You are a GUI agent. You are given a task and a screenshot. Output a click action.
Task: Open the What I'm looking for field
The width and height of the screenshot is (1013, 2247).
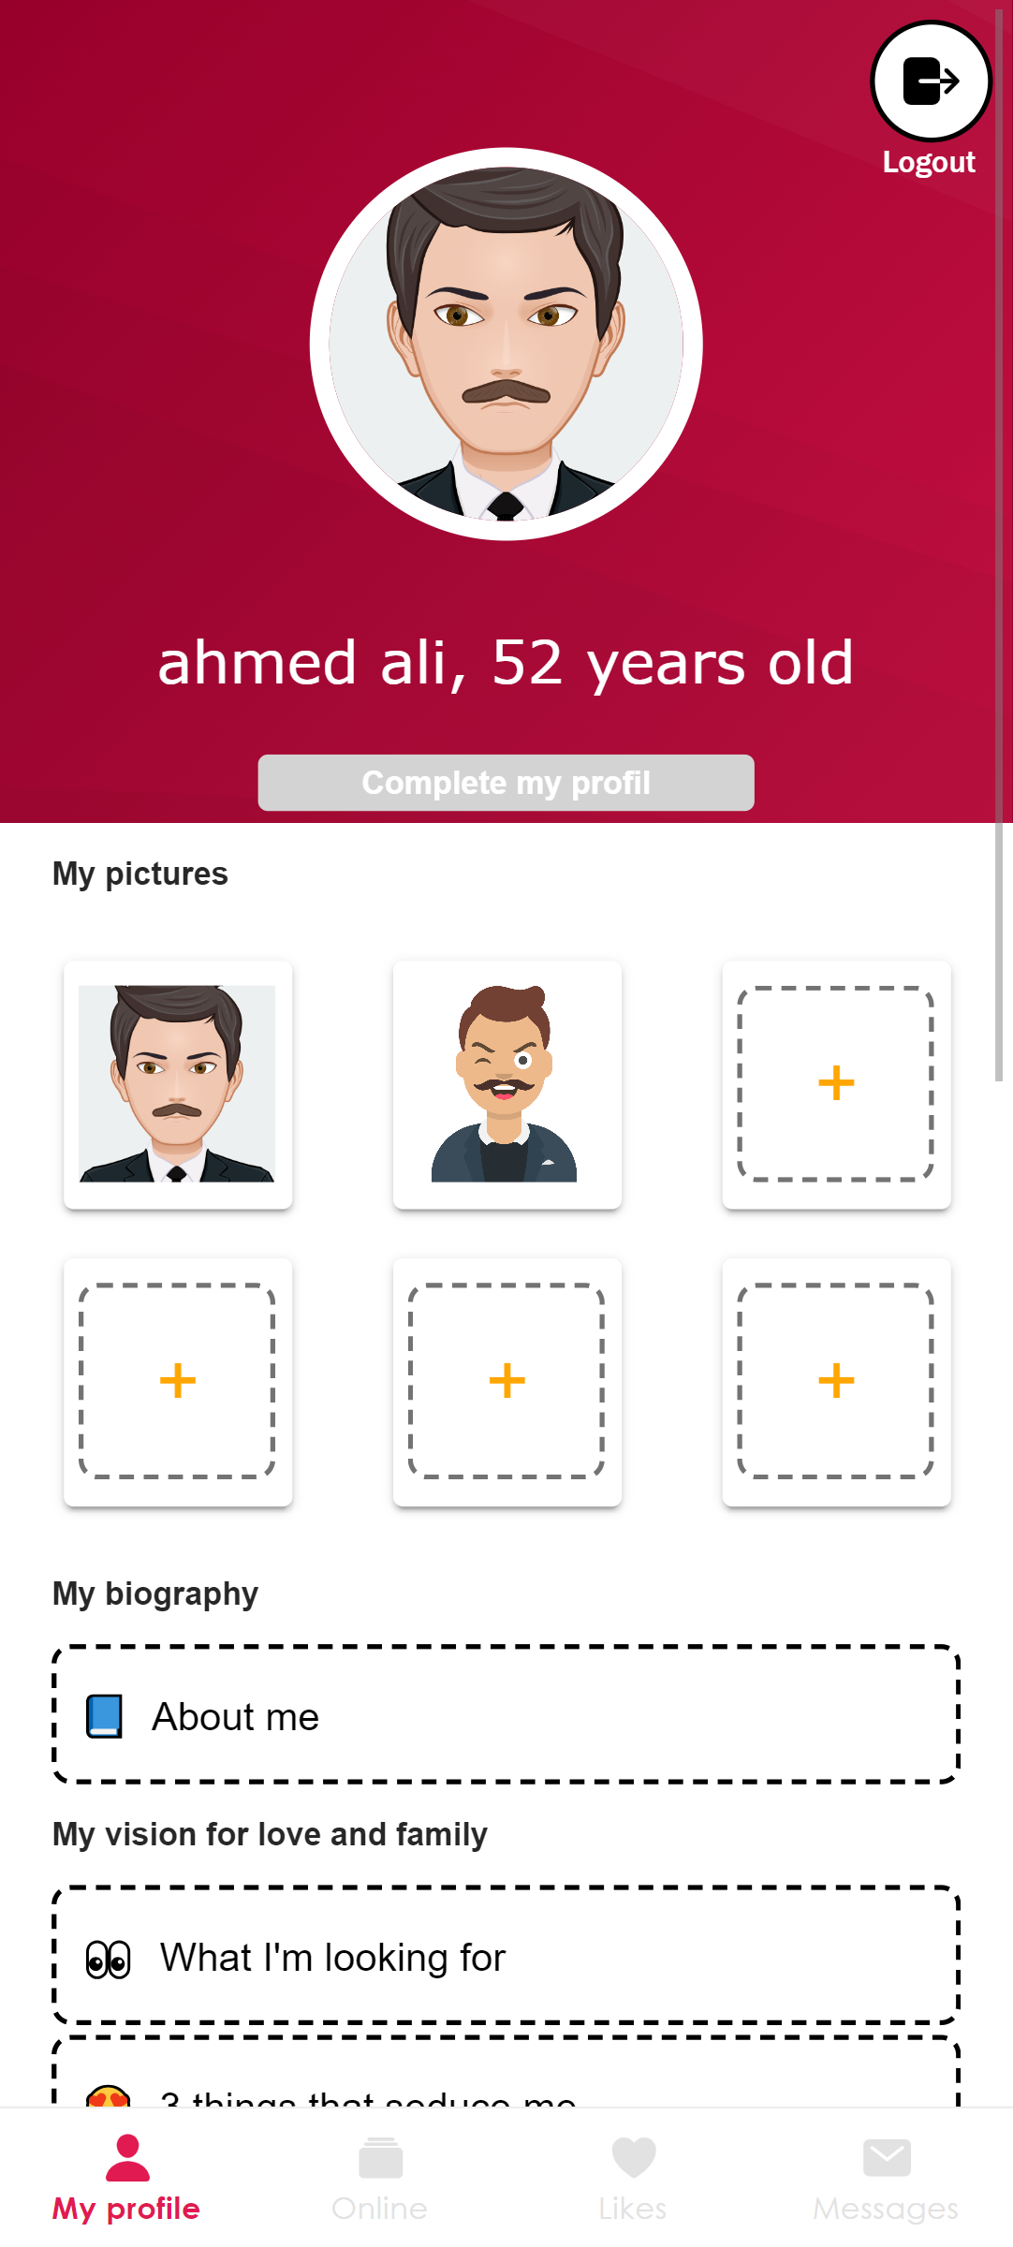click(x=506, y=1956)
